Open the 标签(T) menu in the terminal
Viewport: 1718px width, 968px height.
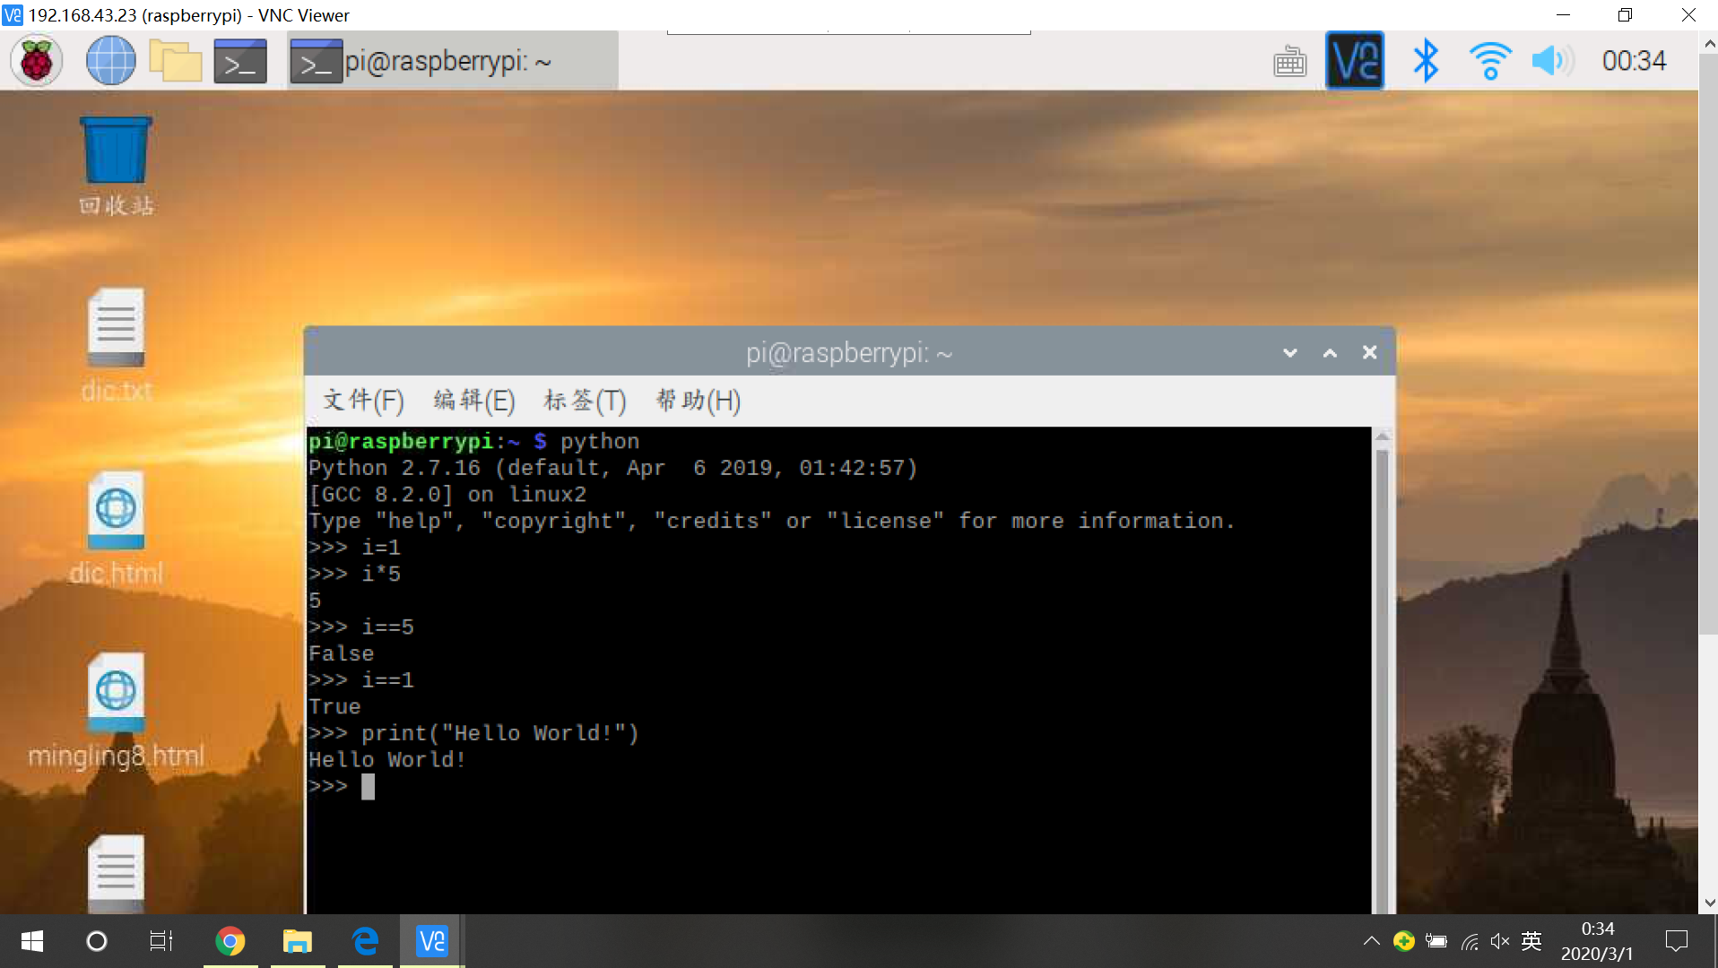(585, 400)
